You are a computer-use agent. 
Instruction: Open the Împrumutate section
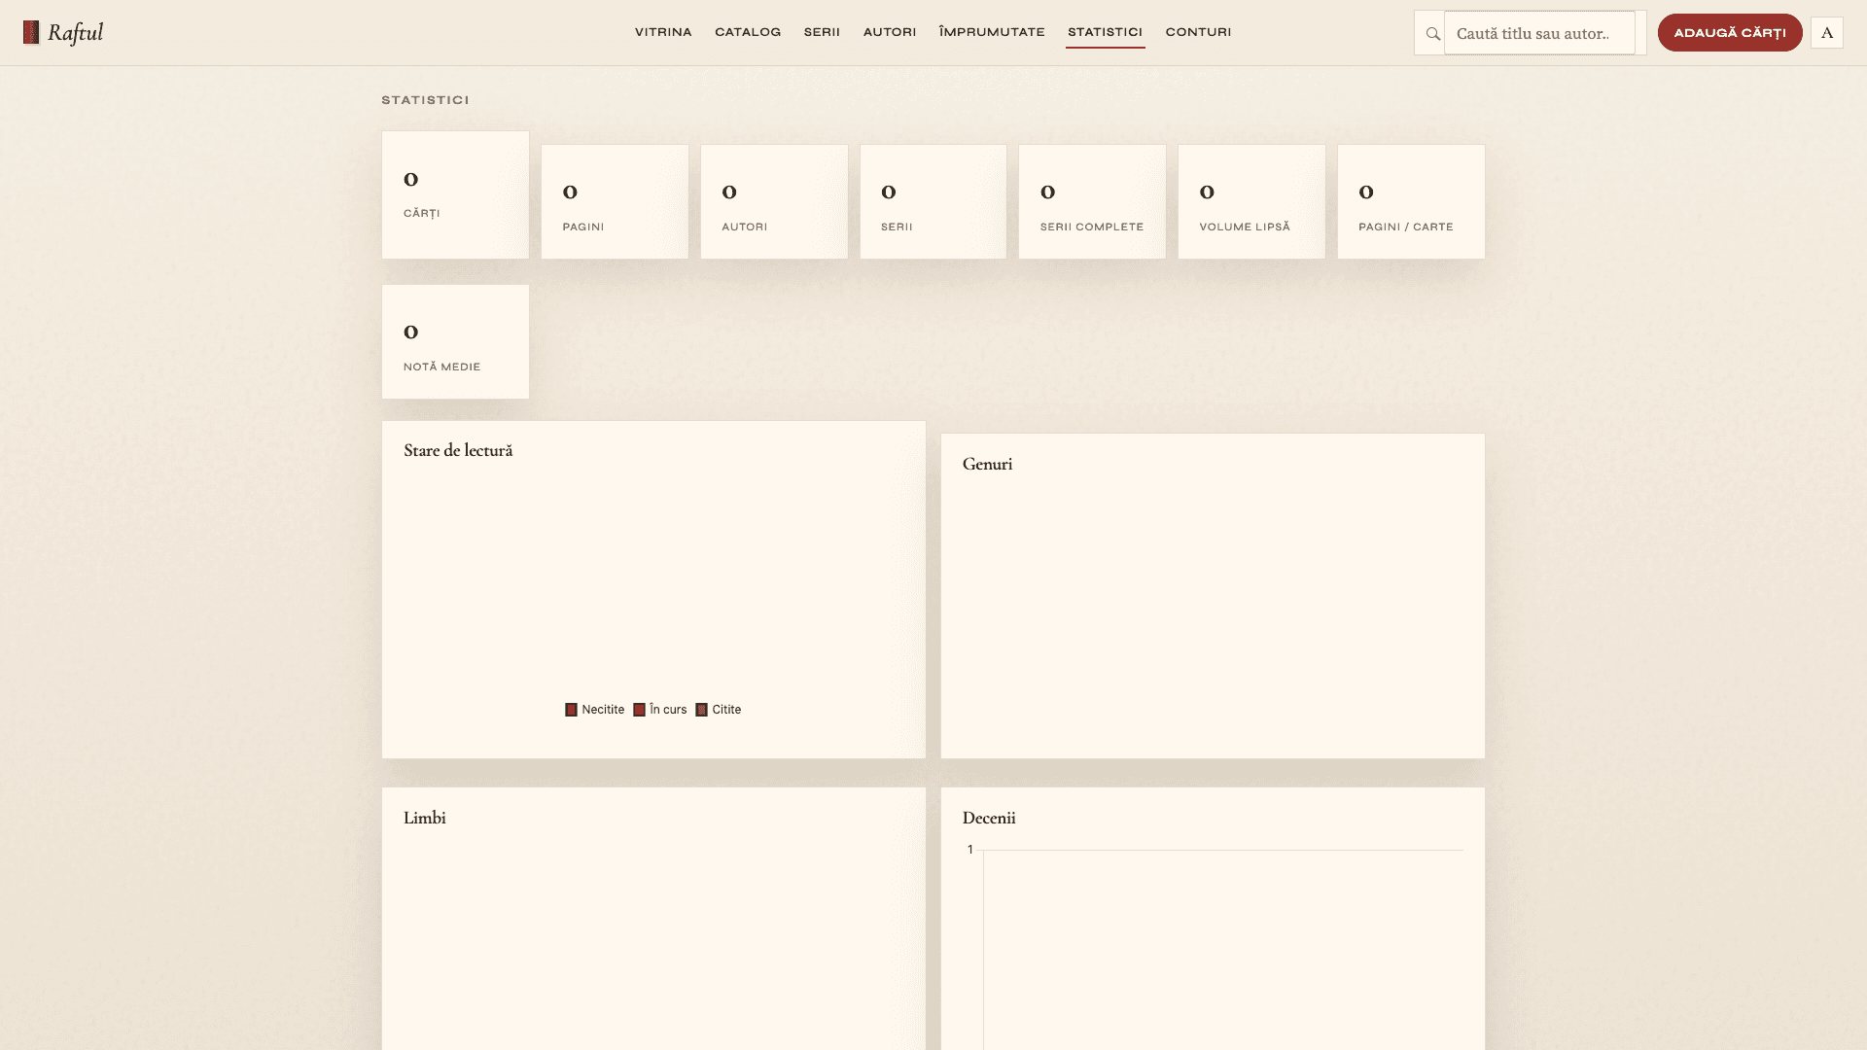992,32
